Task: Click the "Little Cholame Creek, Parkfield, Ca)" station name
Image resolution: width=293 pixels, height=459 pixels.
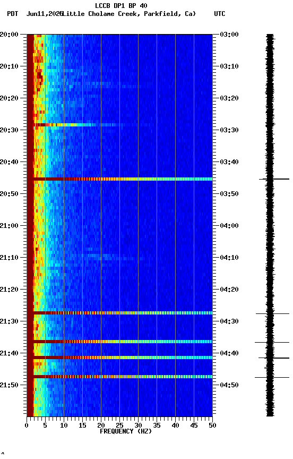Action: point(129,14)
